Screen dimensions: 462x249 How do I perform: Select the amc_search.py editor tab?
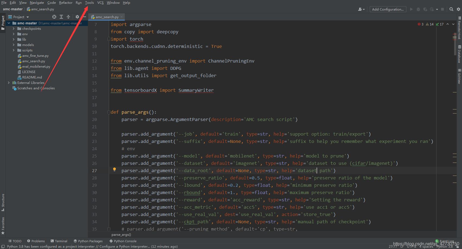point(107,17)
